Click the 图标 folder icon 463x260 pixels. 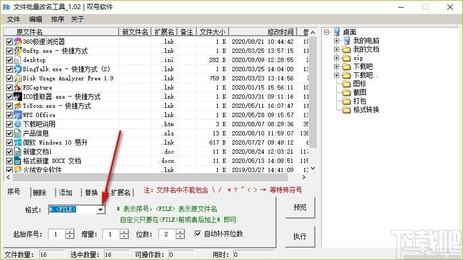point(347,84)
